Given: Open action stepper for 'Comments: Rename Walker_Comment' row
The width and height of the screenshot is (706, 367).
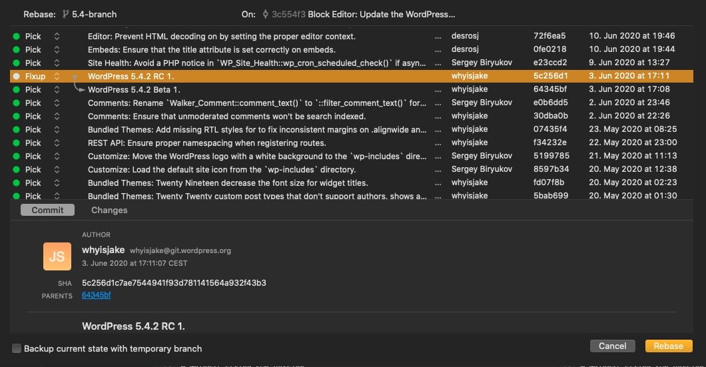Looking at the screenshot, I should [x=57, y=103].
